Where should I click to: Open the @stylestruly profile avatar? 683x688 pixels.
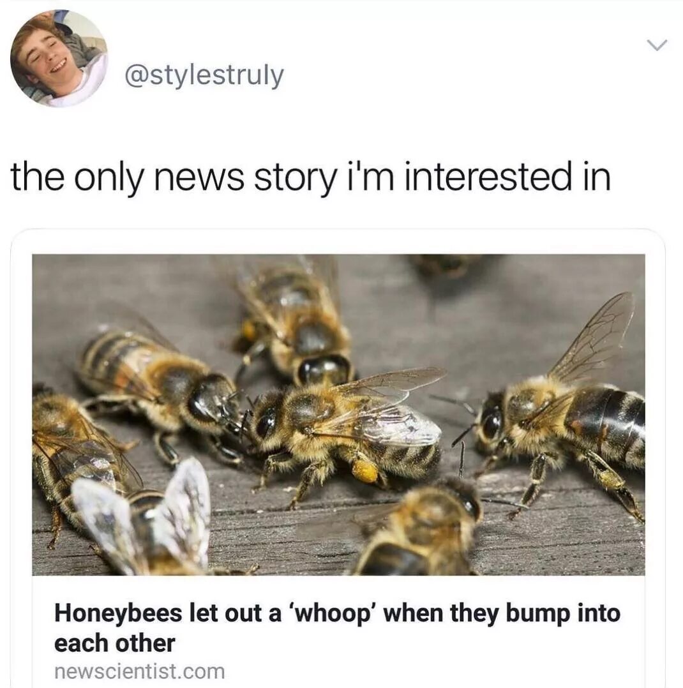pyautogui.click(x=59, y=58)
